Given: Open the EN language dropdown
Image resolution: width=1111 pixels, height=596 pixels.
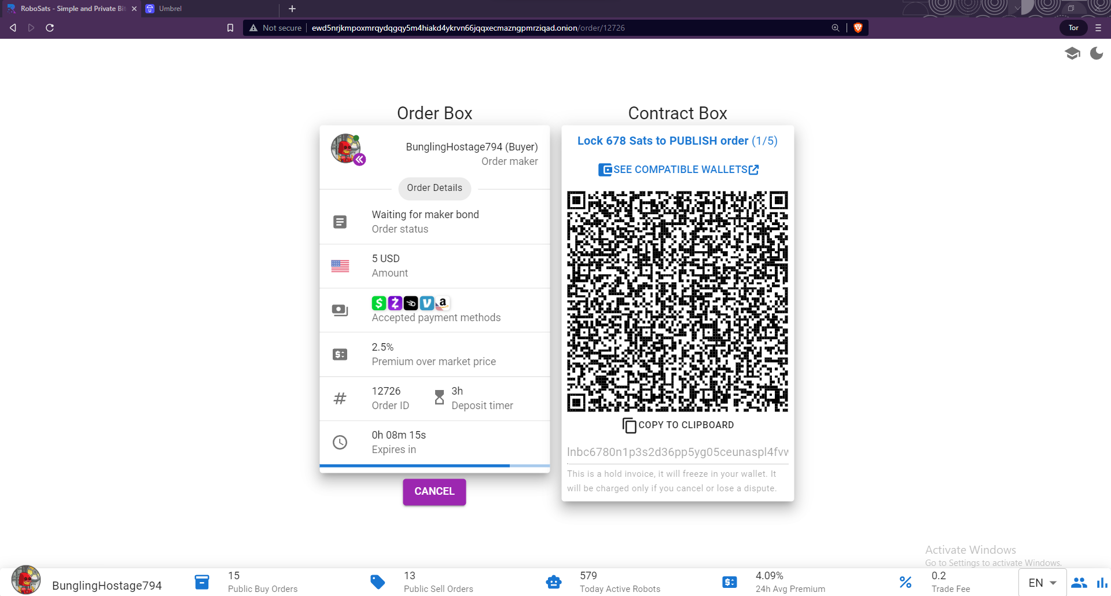Looking at the screenshot, I should pyautogui.click(x=1042, y=583).
